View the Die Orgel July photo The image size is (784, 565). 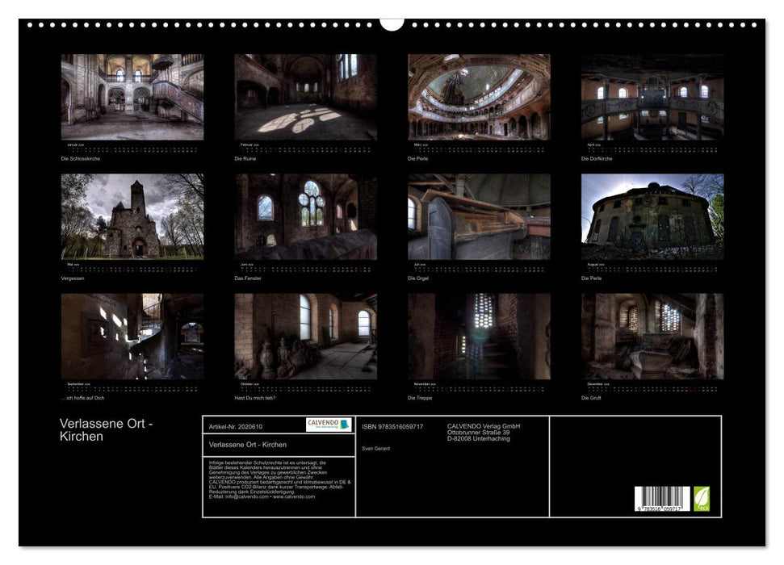(479, 216)
